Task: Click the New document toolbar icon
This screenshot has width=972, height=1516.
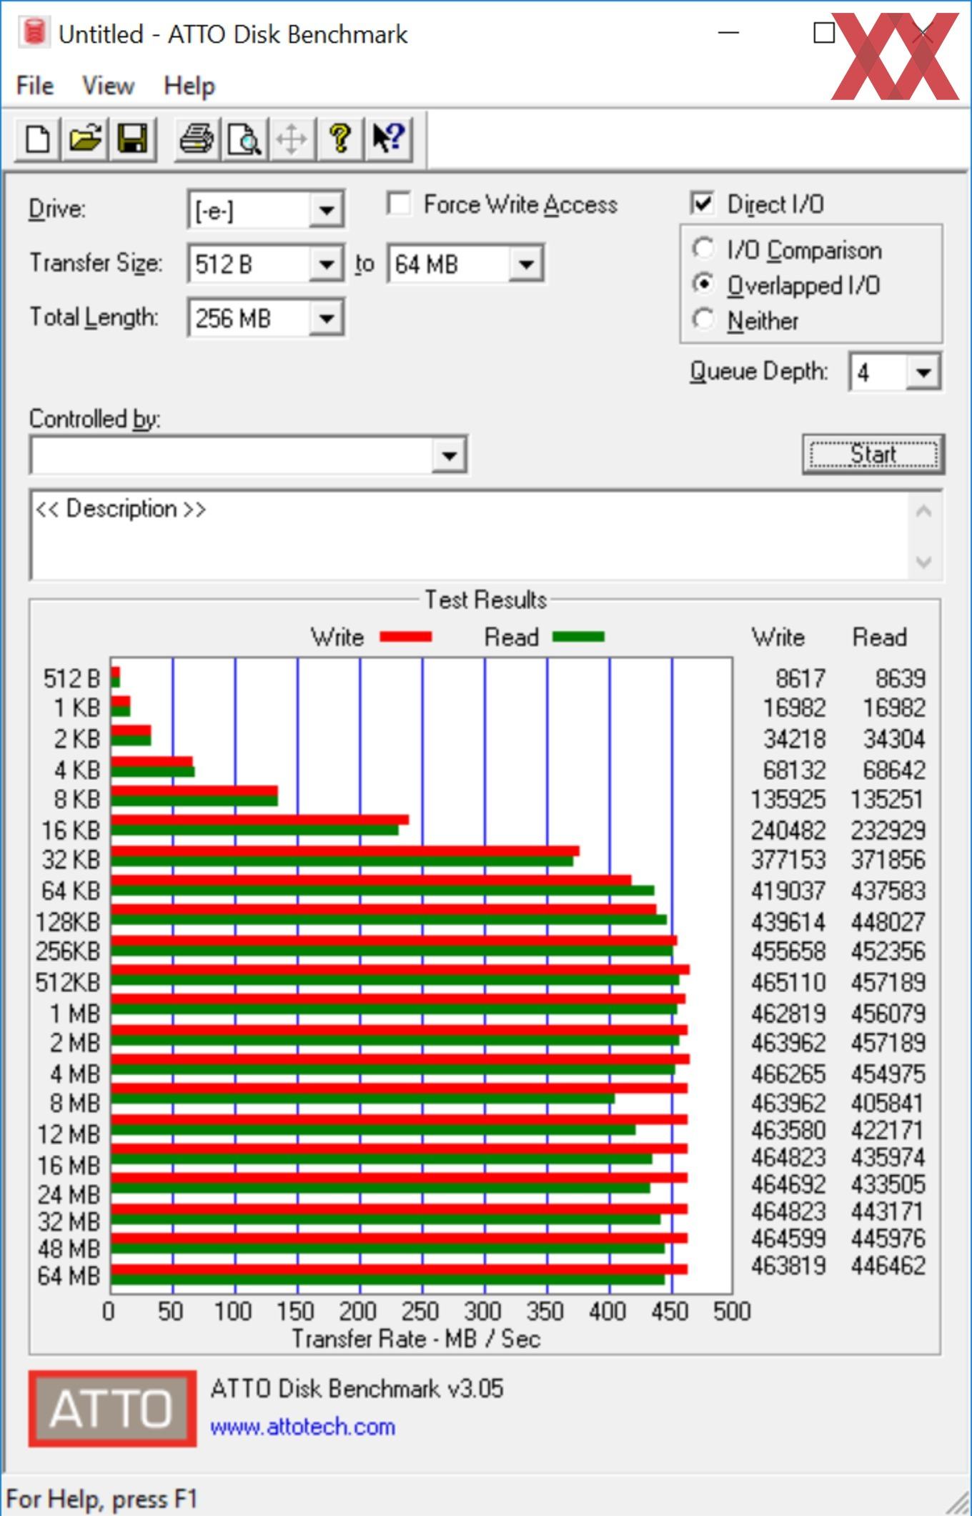Action: [x=38, y=138]
